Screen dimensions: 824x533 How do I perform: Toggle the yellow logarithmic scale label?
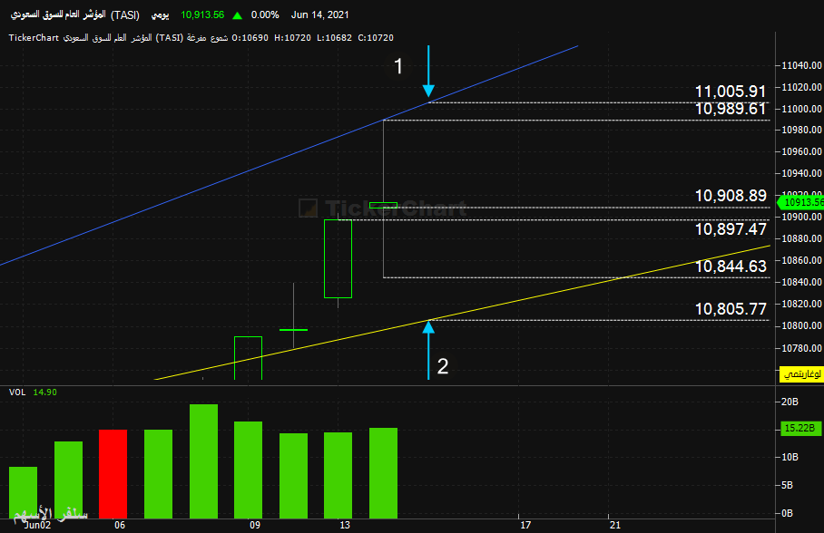(802, 373)
